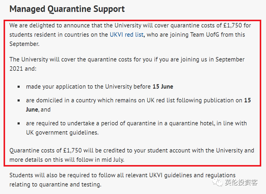
Task: Click the word 'September.' ending first paragraph
Action: coord(24,44)
